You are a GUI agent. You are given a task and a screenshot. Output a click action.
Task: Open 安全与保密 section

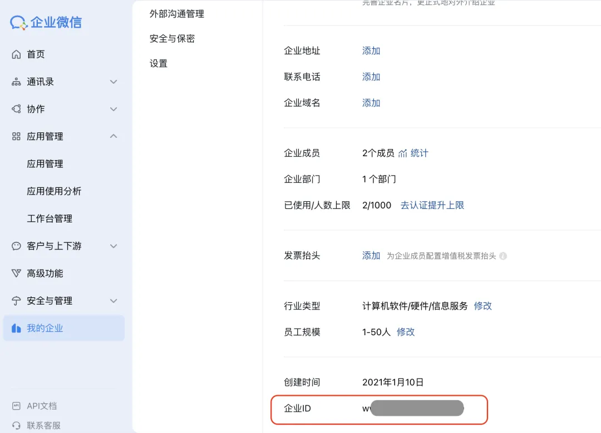point(172,39)
